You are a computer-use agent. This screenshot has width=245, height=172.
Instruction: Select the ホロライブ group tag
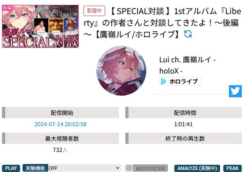(180, 81)
